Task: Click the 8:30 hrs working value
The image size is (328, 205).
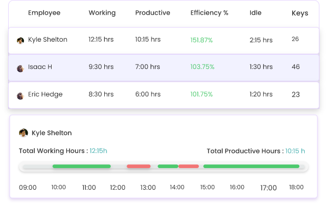Action: 101,94
